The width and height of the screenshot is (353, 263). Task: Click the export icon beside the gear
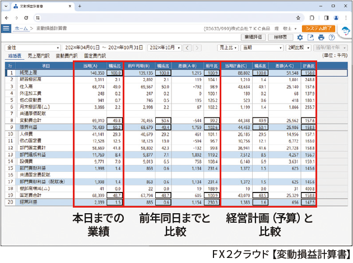(x=310, y=37)
